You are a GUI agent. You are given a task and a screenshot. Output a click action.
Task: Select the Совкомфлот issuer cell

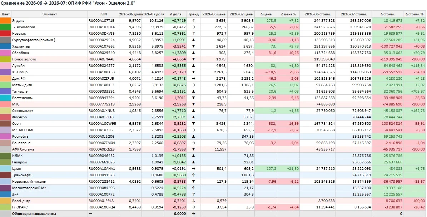(x=50, y=111)
